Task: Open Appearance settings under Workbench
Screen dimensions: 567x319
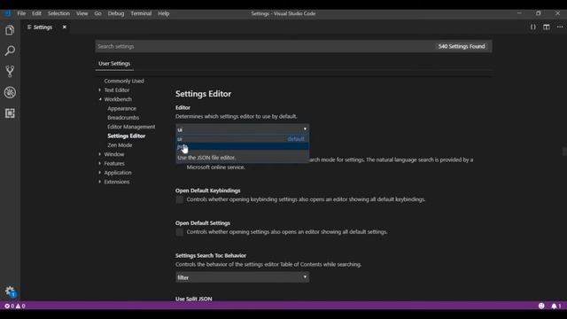Action: [x=122, y=108]
